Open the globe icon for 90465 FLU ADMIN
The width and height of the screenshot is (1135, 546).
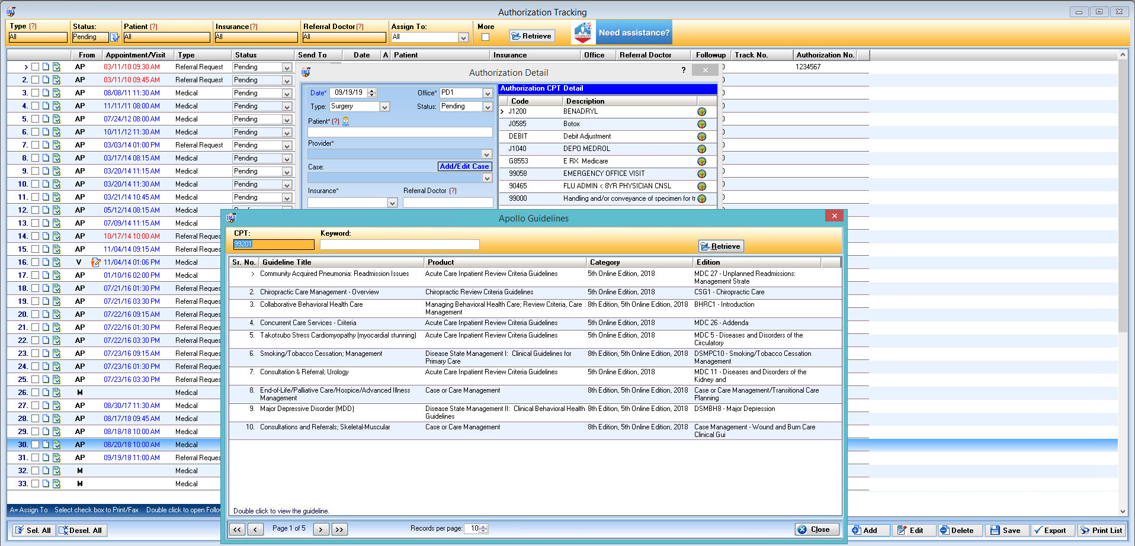pyautogui.click(x=701, y=187)
